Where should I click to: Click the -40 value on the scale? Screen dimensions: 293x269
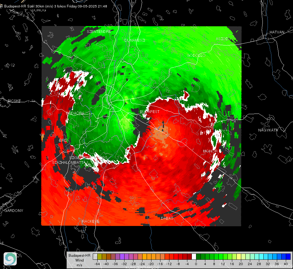click(106, 264)
